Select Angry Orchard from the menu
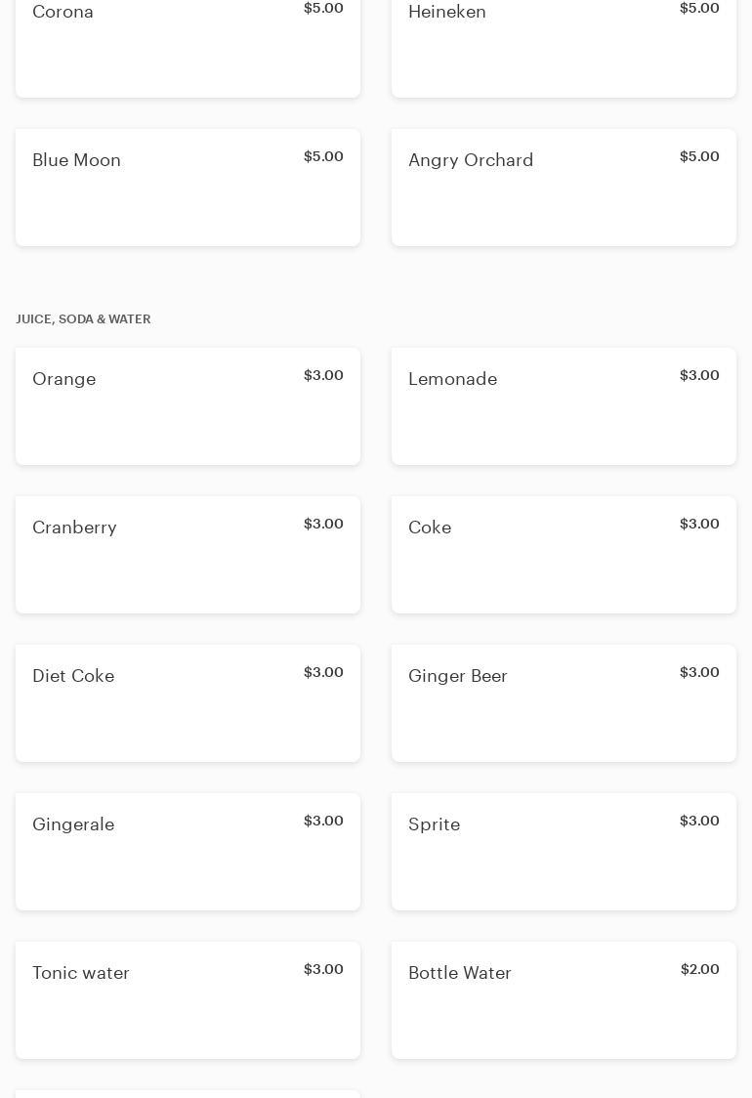Image resolution: width=752 pixels, height=1098 pixels. coord(564,188)
